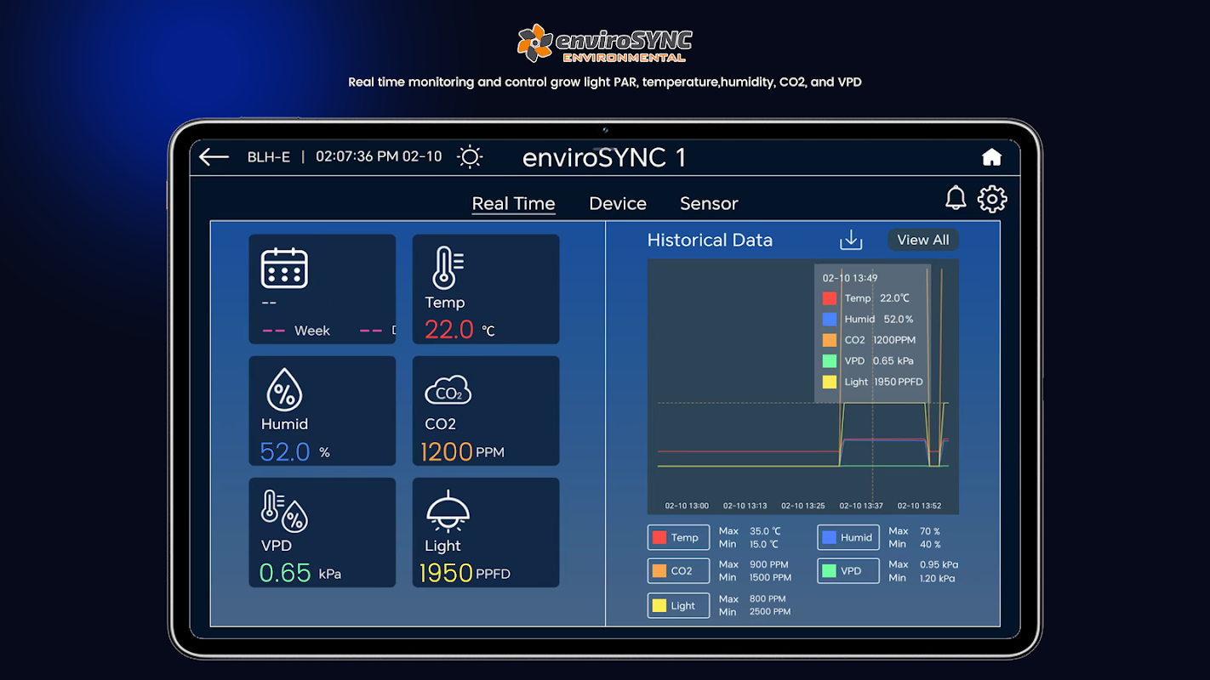
Task: Click Light Min 2500 PPM value
Action: tap(770, 611)
